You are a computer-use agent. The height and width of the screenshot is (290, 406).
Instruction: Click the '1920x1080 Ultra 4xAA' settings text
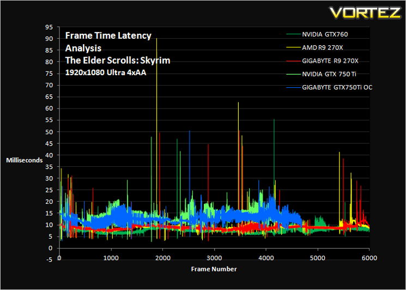[106, 72]
